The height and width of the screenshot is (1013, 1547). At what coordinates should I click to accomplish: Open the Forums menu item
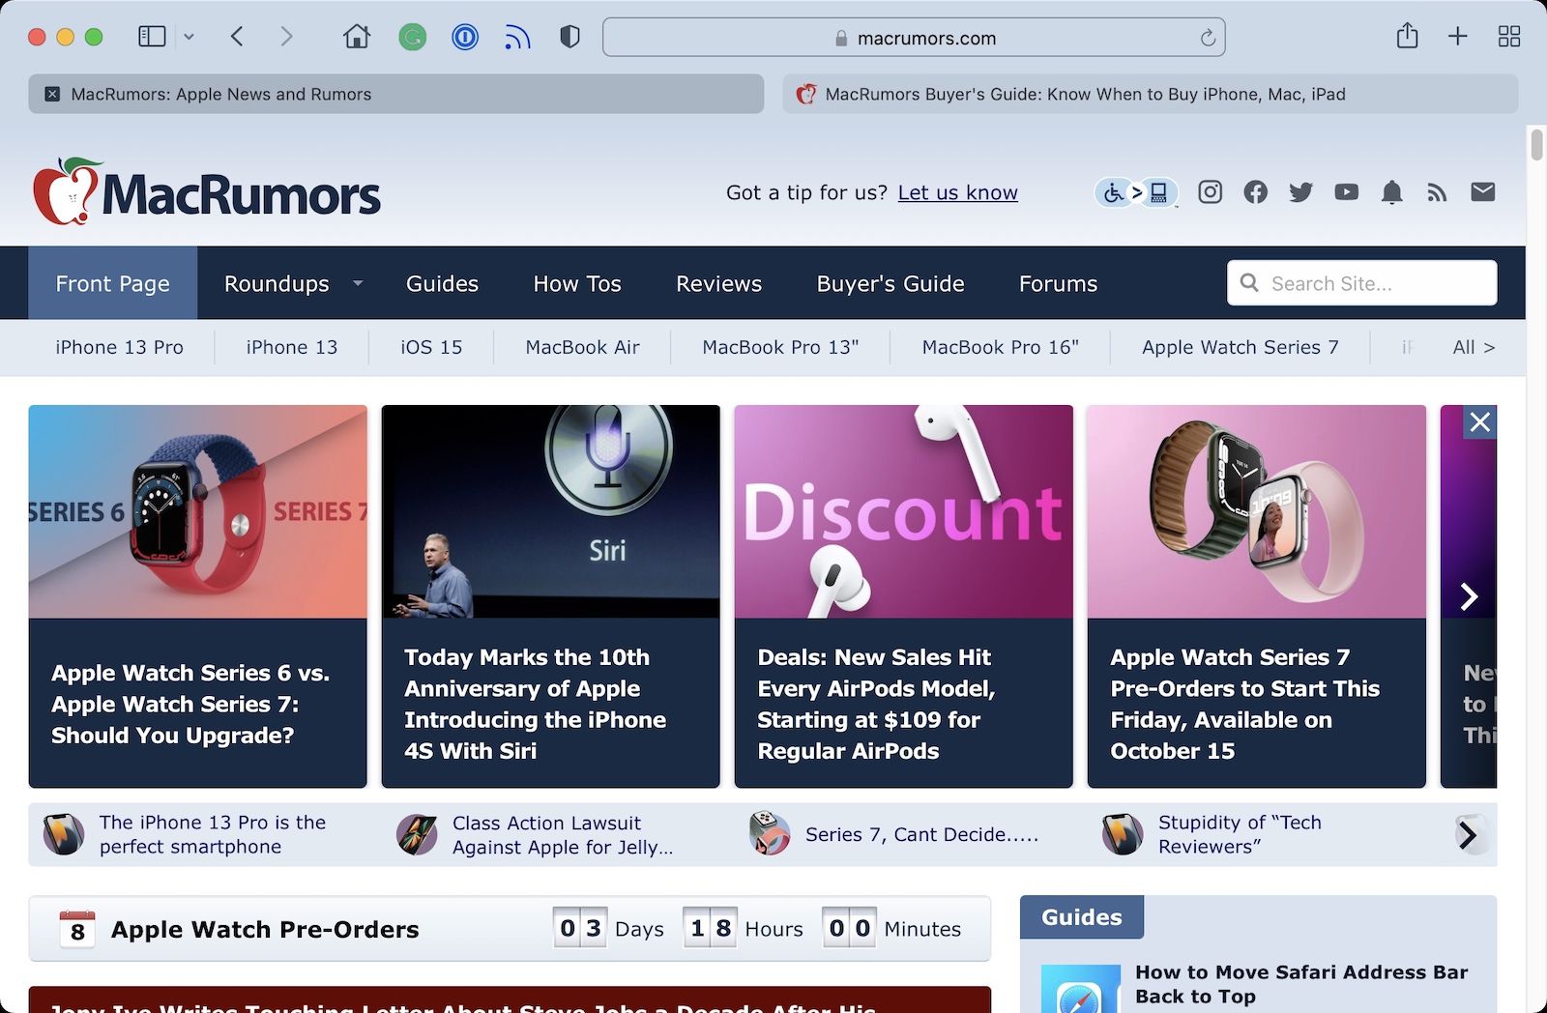pos(1058,283)
